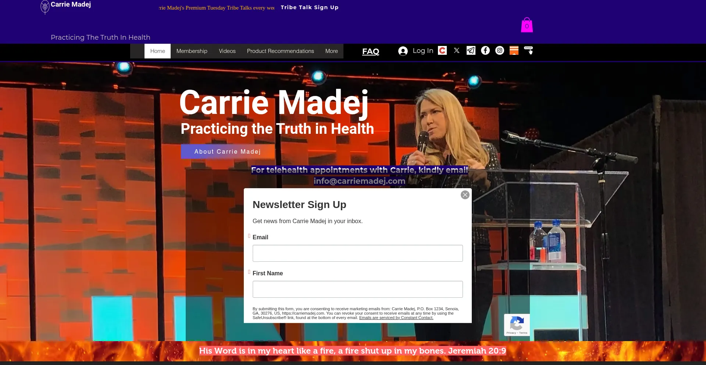Open the FAQ link
This screenshot has height=365, width=706.
(370, 51)
